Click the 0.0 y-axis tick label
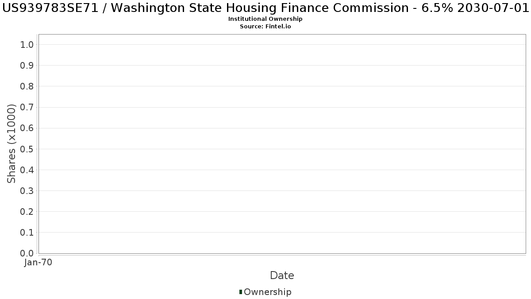 [x=27, y=253]
